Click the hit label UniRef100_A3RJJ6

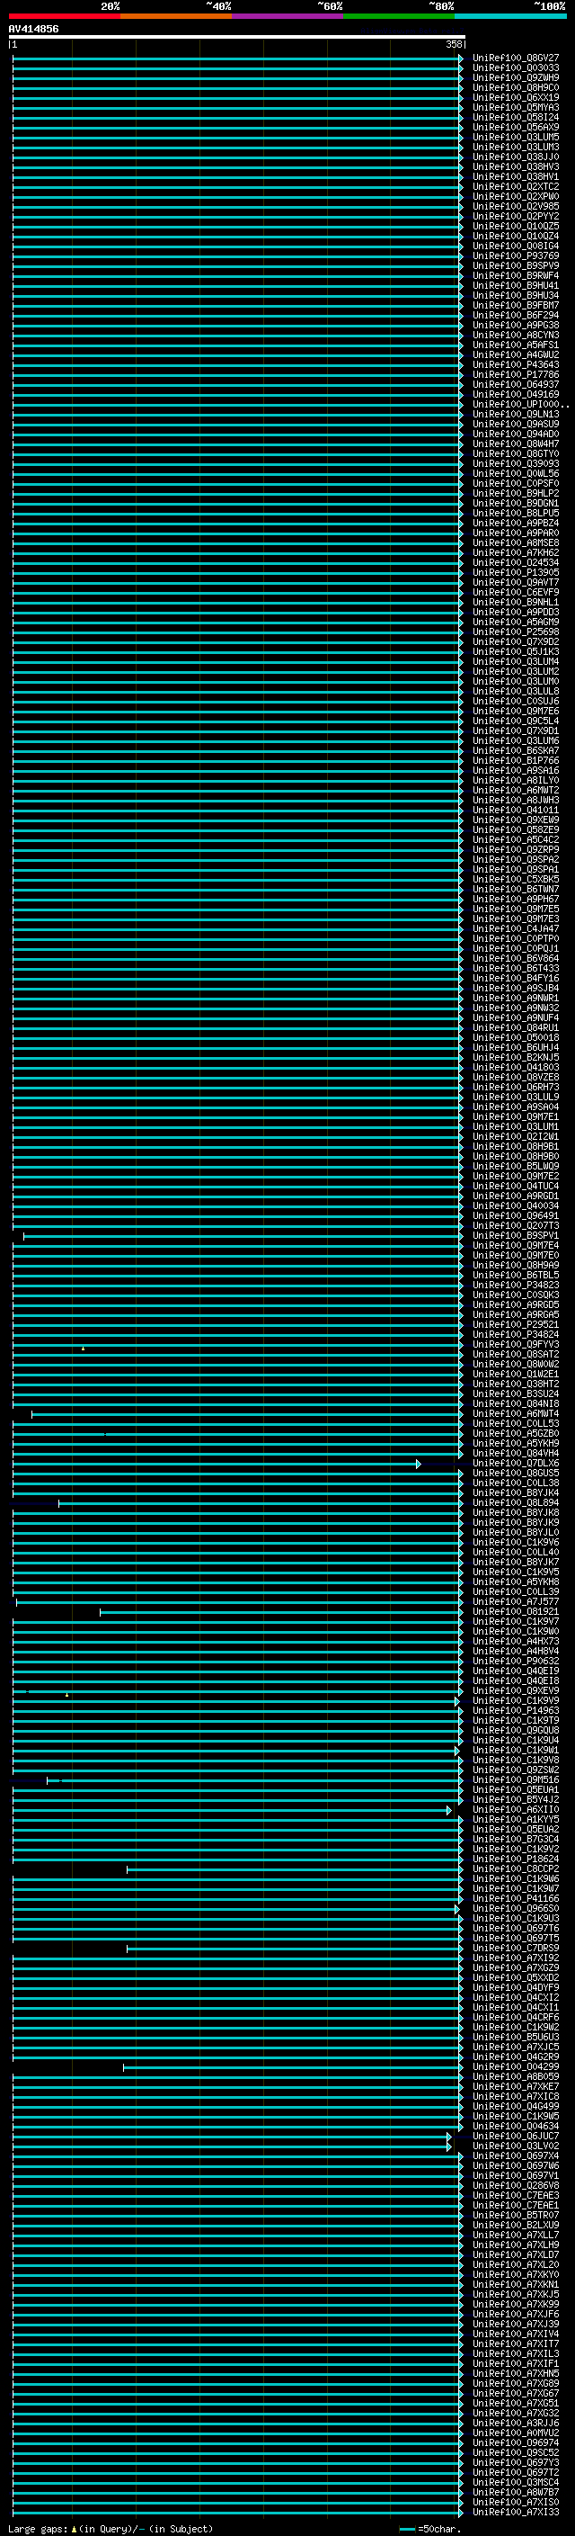[x=516, y=2423]
